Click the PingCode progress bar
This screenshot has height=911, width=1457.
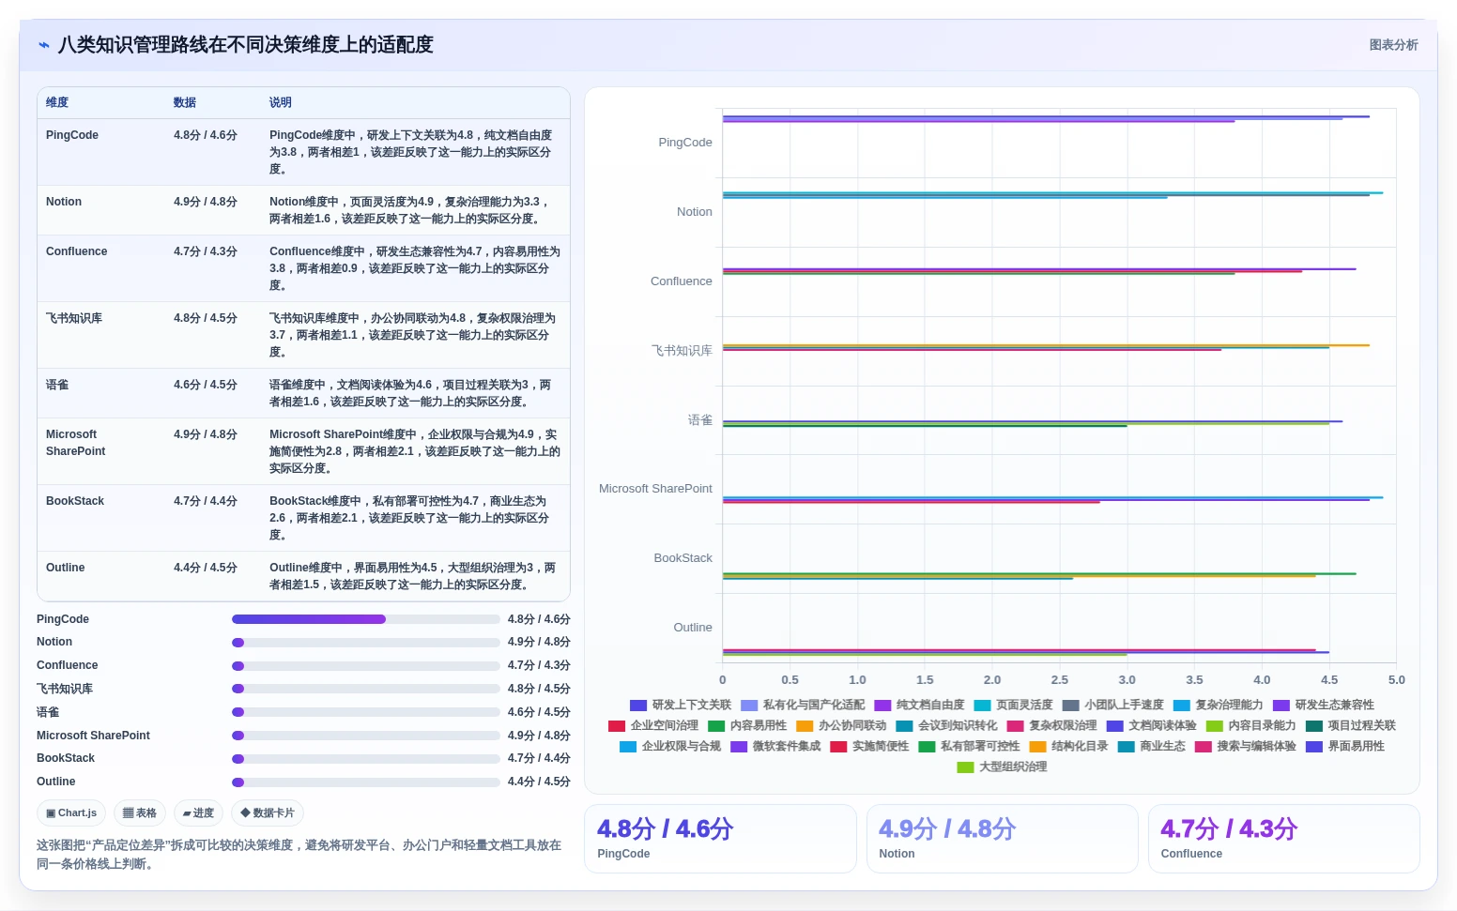[366, 619]
